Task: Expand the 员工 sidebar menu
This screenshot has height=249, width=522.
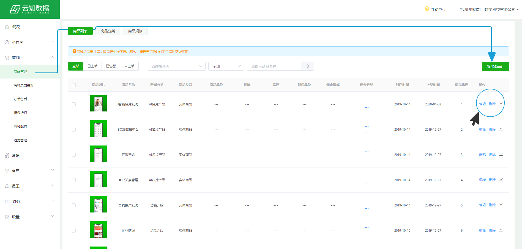Action: coord(53,186)
